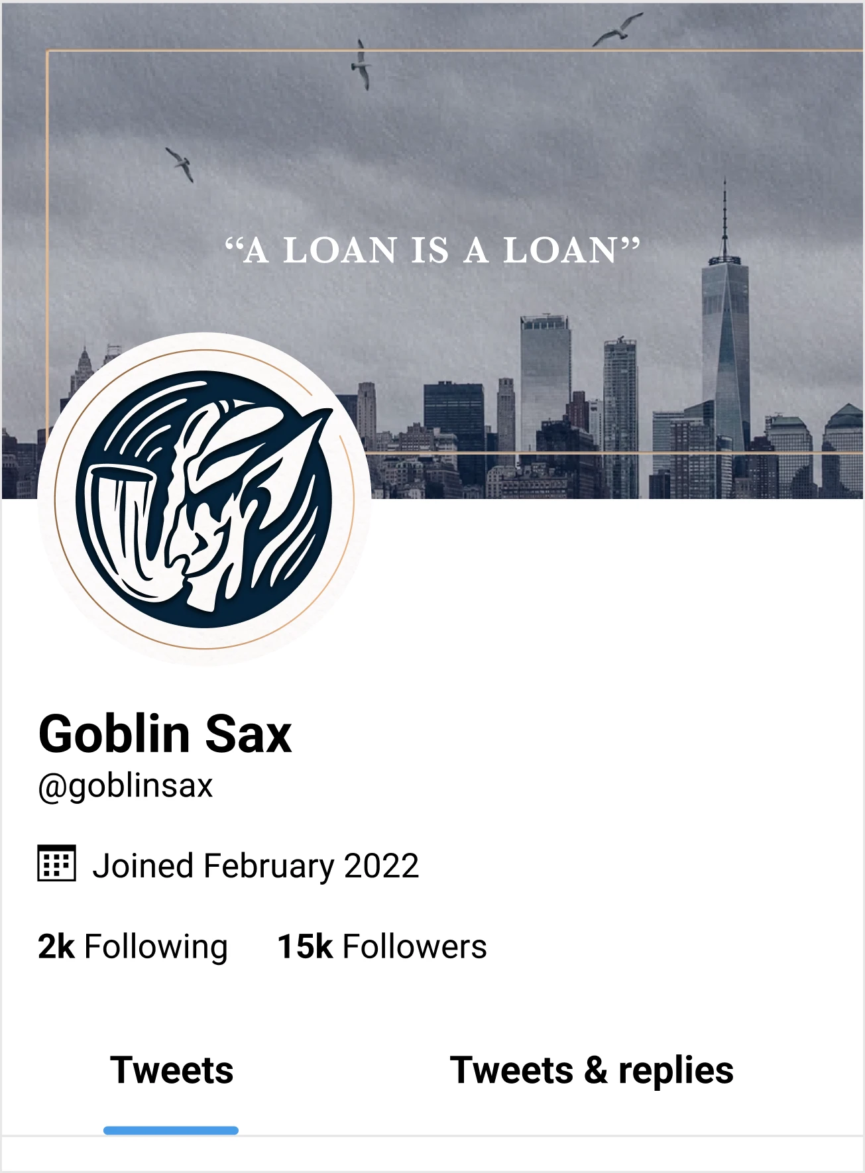The image size is (865, 1173).
Task: Click the blue underline beneath Tweets tab
Action: click(171, 1131)
